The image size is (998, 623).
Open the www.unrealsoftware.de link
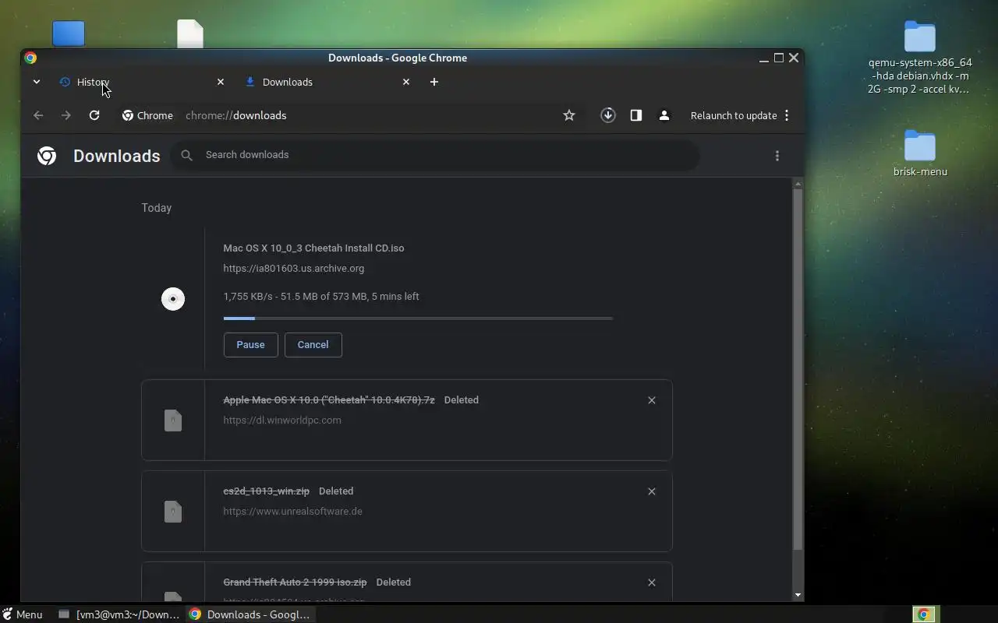click(x=292, y=511)
